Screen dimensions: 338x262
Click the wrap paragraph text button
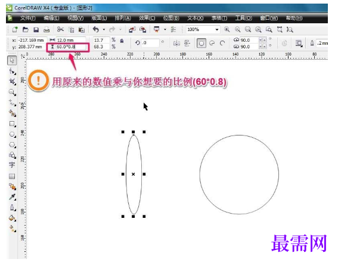[x=299, y=44]
